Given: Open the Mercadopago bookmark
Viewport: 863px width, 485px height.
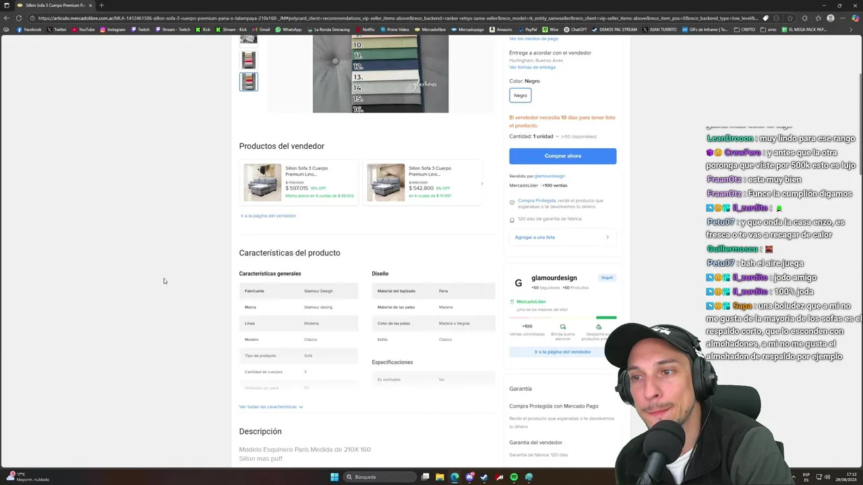Looking at the screenshot, I should click(468, 30).
